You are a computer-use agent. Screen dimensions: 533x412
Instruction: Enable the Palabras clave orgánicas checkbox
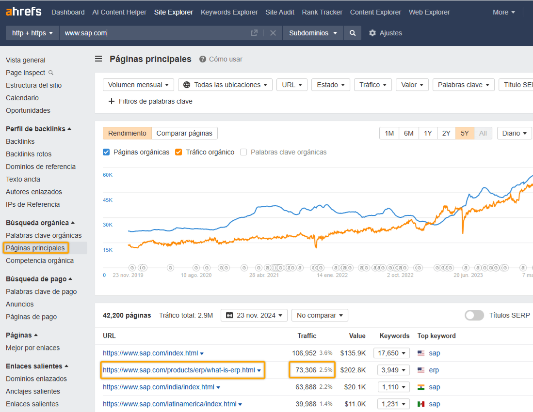tap(243, 152)
